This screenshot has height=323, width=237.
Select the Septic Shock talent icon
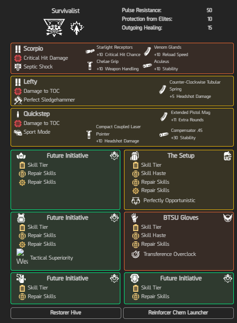[x=18, y=67]
